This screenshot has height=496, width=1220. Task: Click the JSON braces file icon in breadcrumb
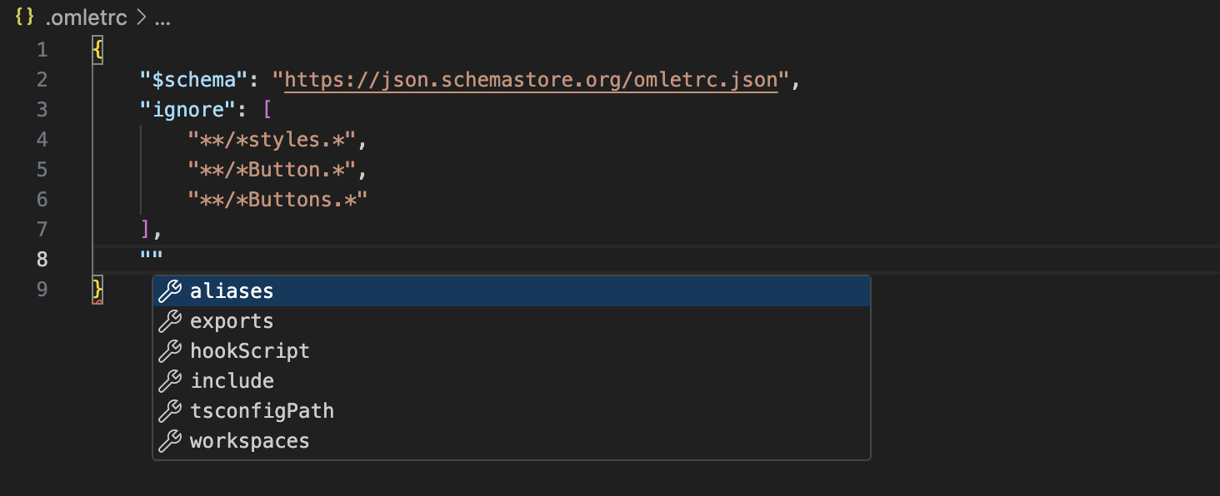(x=24, y=18)
